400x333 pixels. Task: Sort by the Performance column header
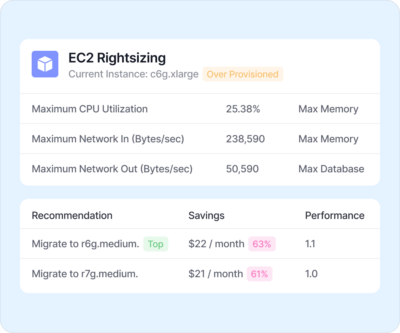pyautogui.click(x=335, y=216)
